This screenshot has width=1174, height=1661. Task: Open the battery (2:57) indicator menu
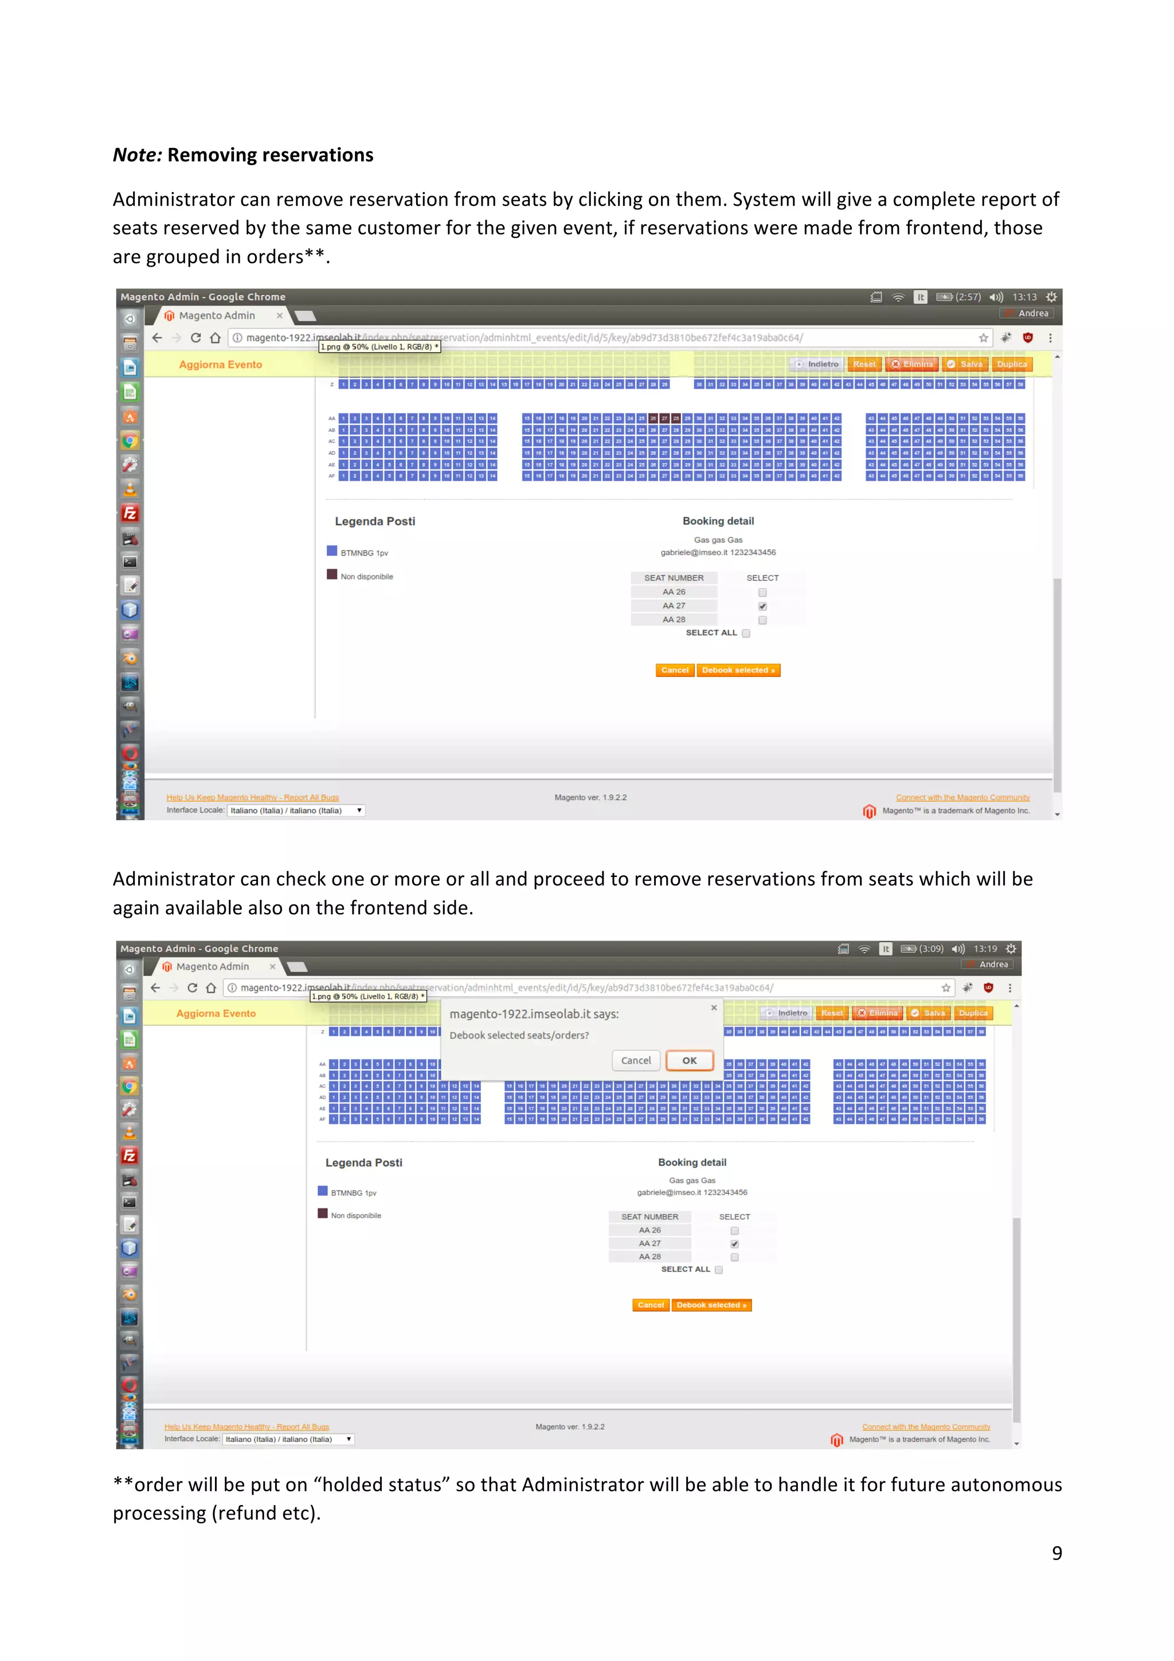(x=958, y=297)
